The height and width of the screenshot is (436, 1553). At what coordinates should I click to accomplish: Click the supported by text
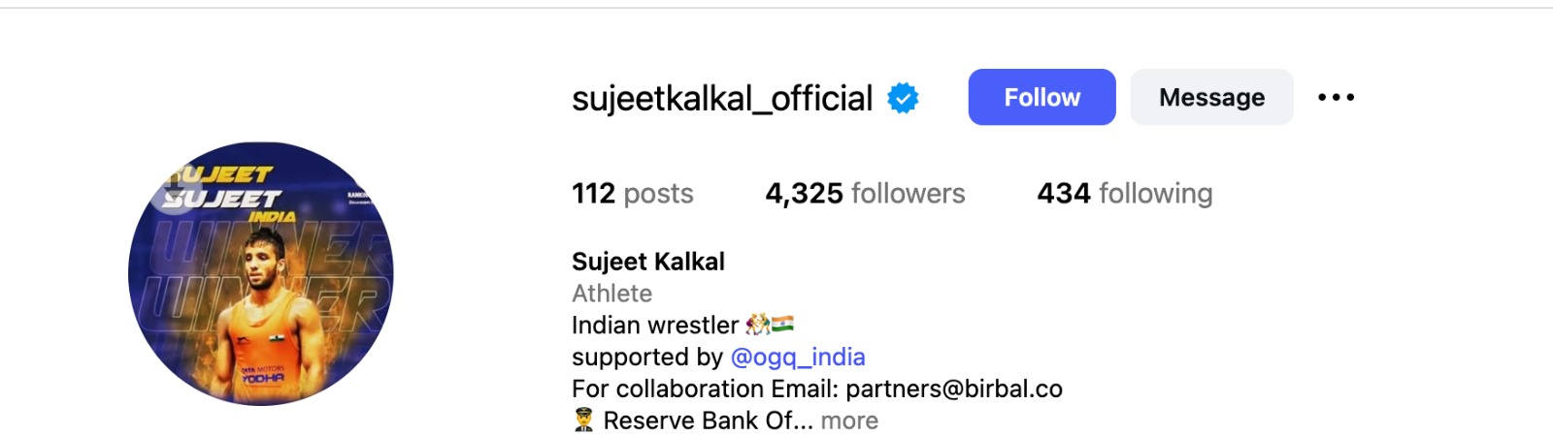pos(647,357)
